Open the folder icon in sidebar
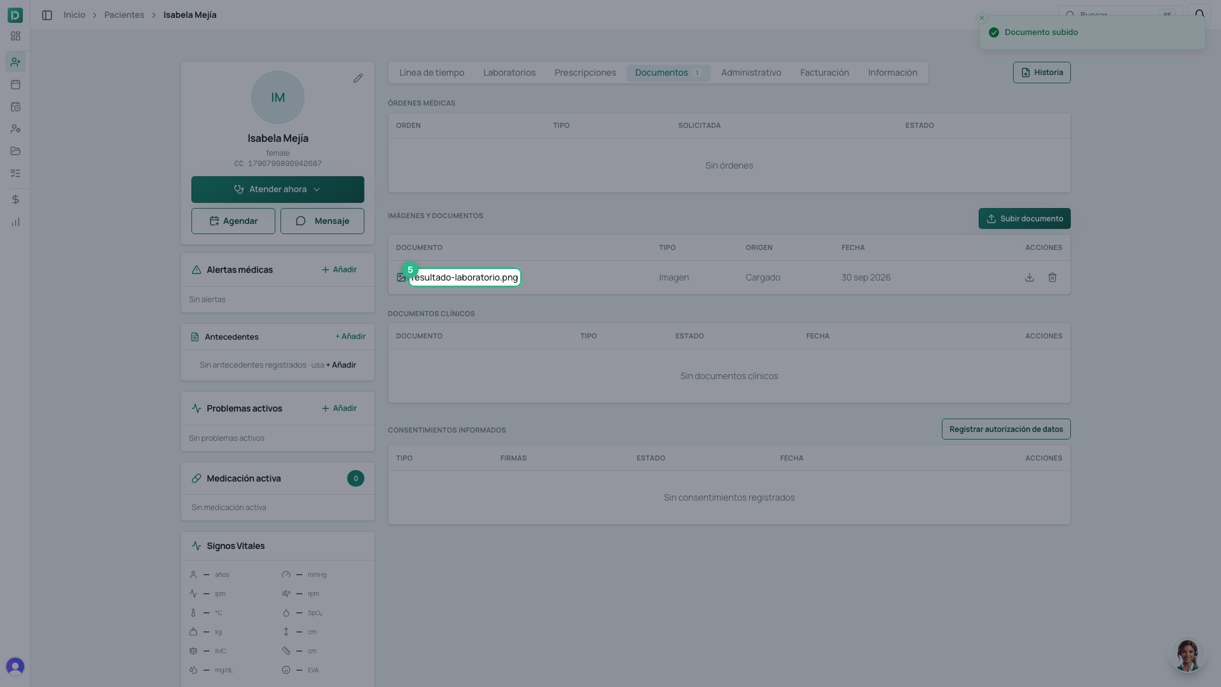 (15, 151)
